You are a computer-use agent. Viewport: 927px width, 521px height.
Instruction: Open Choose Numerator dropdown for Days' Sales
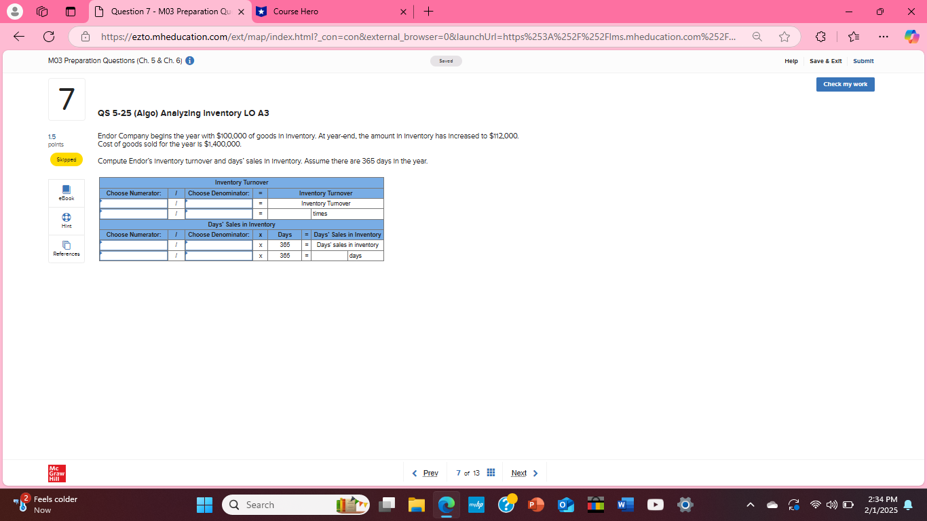pos(133,245)
